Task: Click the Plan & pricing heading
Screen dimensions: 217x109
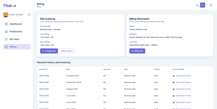Action: click(x=48, y=19)
